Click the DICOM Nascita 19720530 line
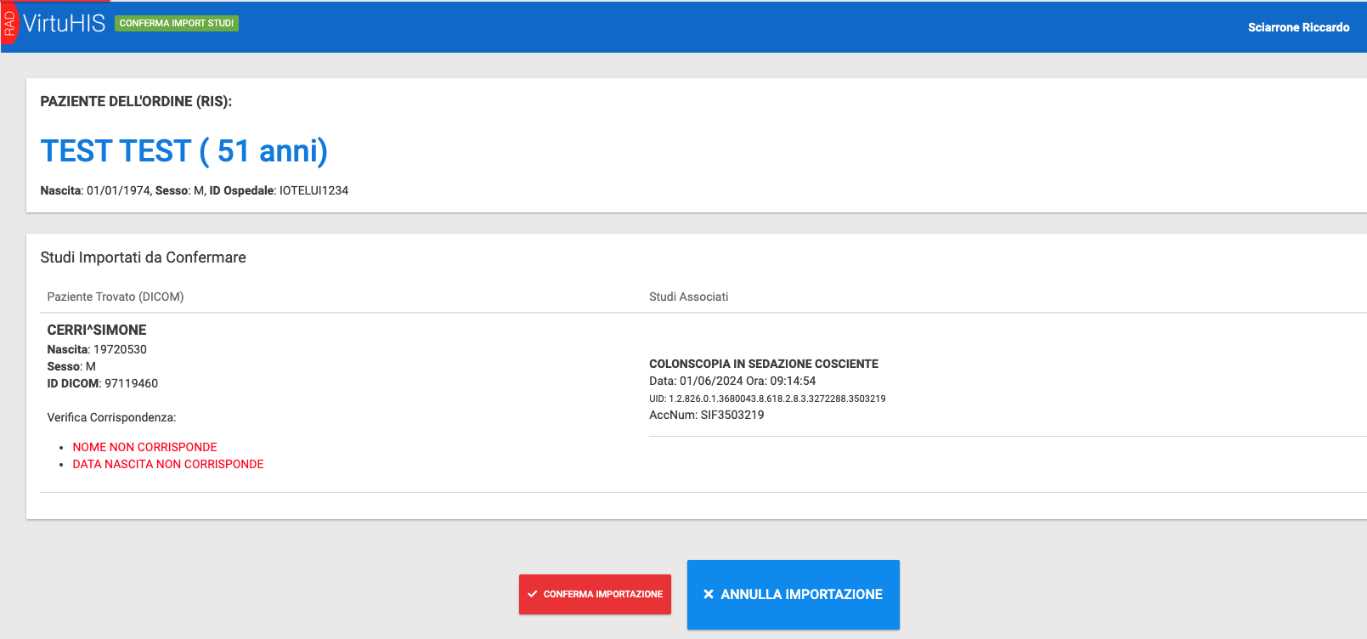This screenshot has height=639, width=1367. (97, 349)
